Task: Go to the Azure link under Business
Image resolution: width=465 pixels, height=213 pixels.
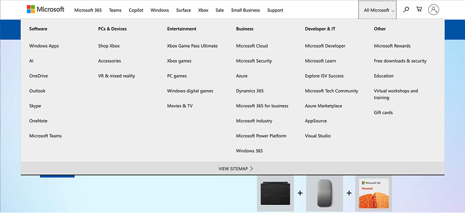Action: pos(242,76)
